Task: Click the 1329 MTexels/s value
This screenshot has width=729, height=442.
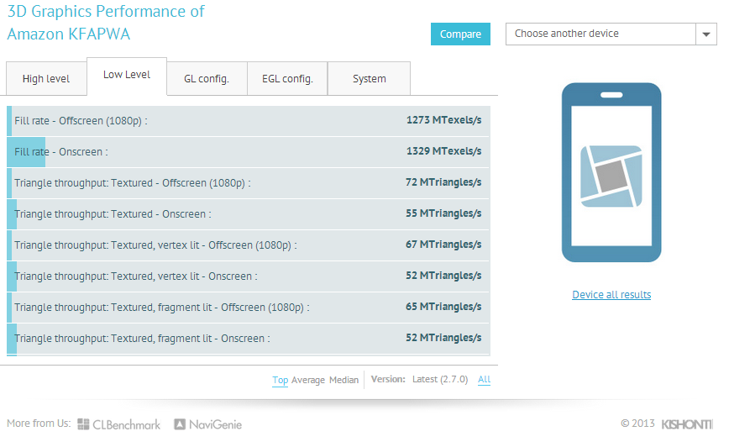Action: [x=444, y=151]
